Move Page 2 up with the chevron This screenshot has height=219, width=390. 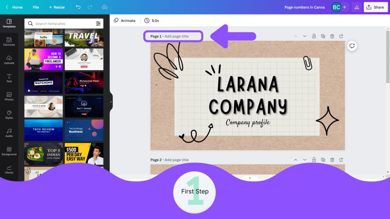pos(296,159)
